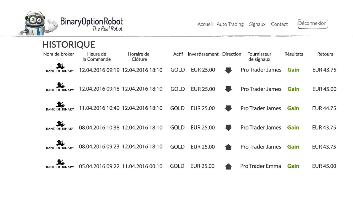This screenshot has width=353, height=198.
Task: Click Banc De Binary logo in last row
Action: pos(60,164)
